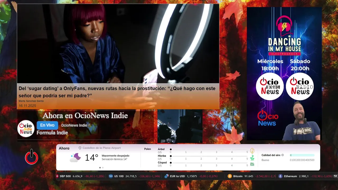338x190 pixels.
Task: Click the moon and cloud weather icon
Action: point(75,158)
